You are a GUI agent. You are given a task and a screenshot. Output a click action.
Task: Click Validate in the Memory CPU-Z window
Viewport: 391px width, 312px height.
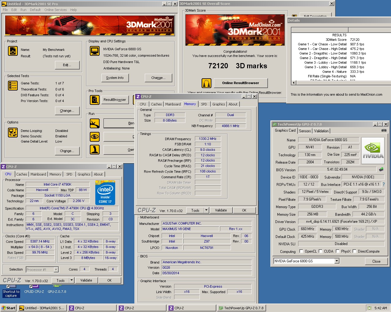click(x=221, y=210)
